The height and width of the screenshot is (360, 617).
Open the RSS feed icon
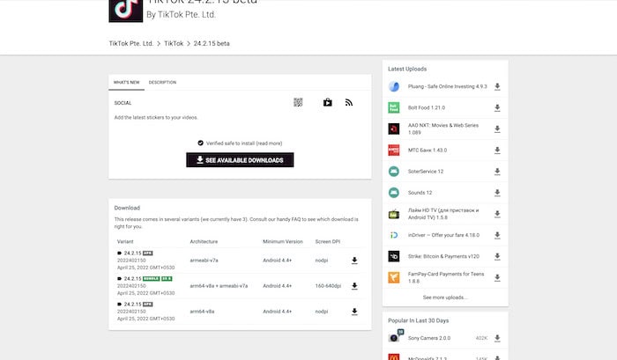[349, 103]
